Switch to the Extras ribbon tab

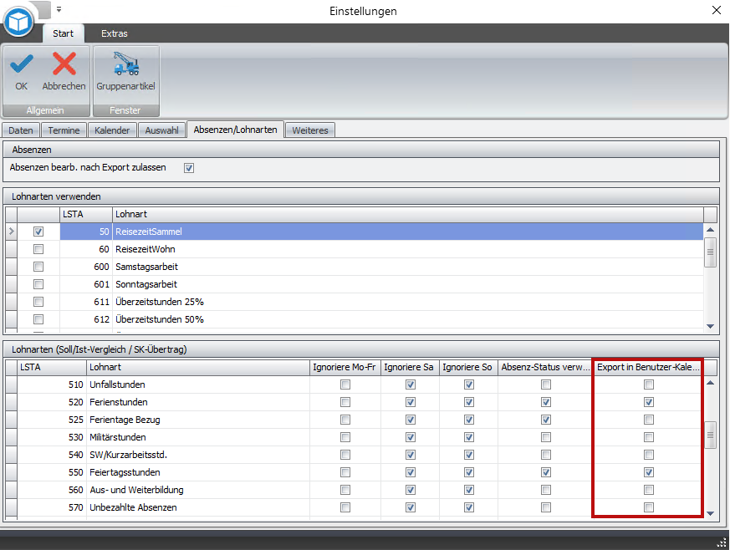[115, 34]
